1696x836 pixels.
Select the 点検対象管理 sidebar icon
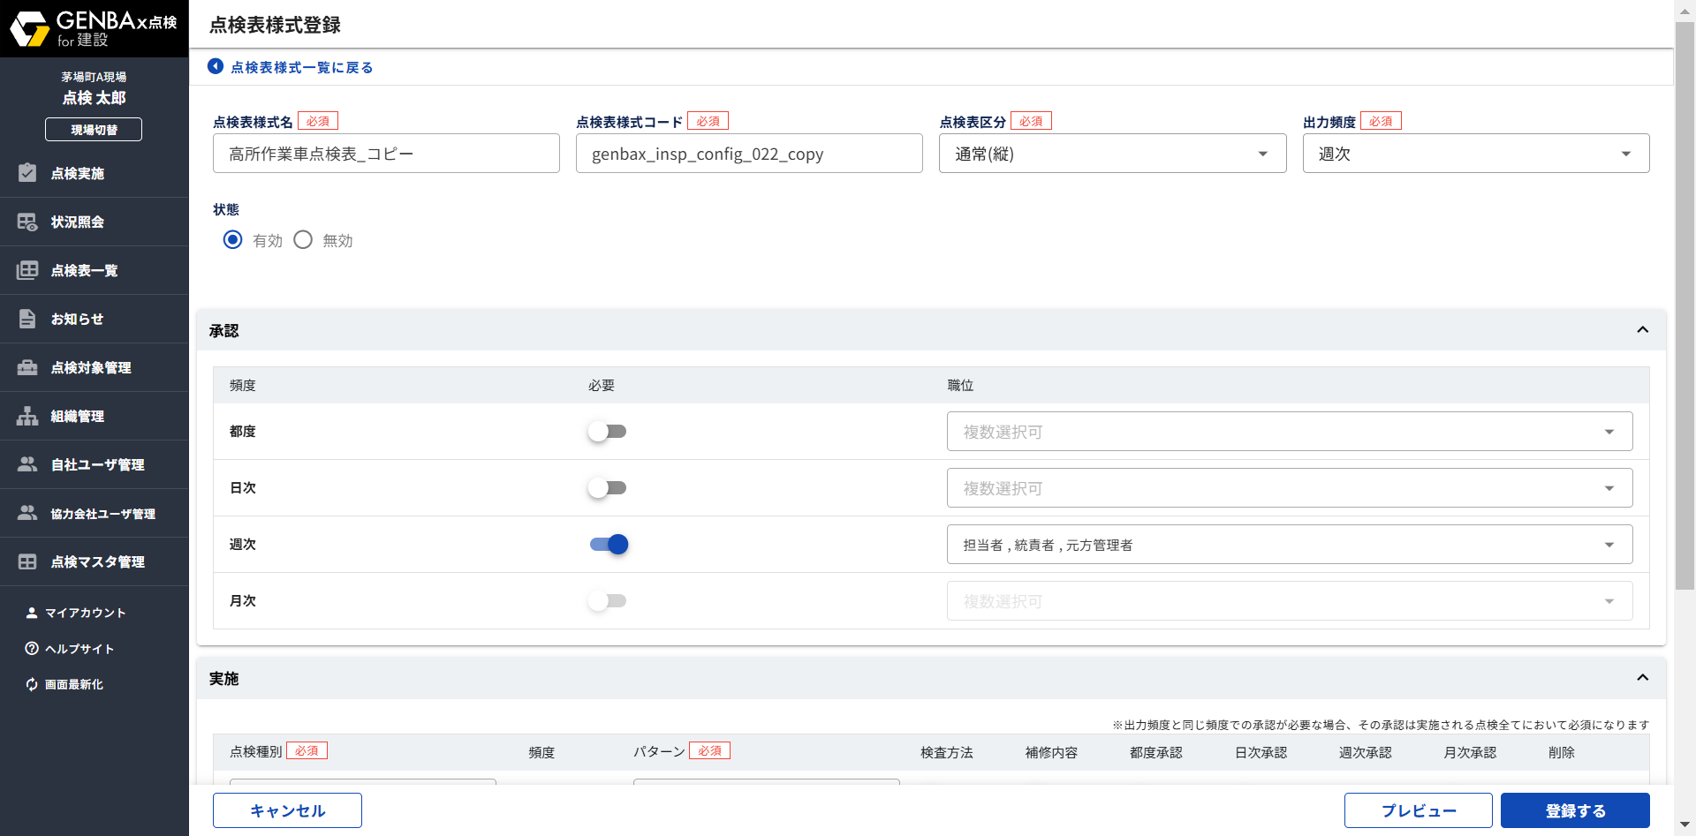(26, 367)
